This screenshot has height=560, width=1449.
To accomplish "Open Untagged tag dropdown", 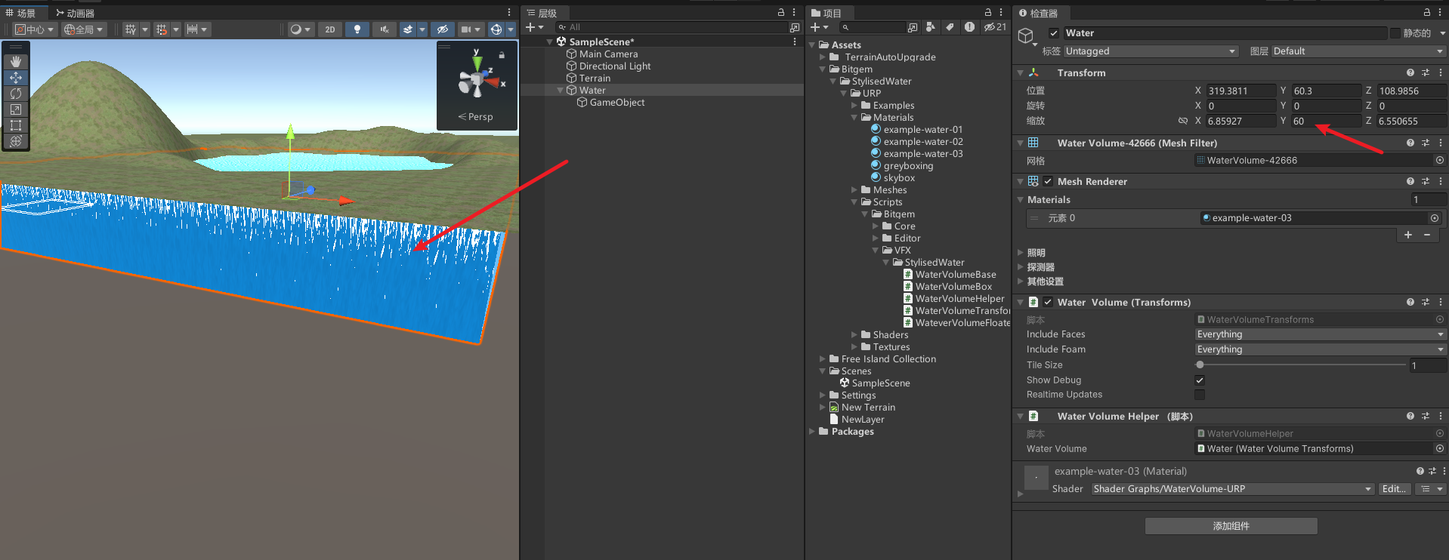I will pos(1151,51).
